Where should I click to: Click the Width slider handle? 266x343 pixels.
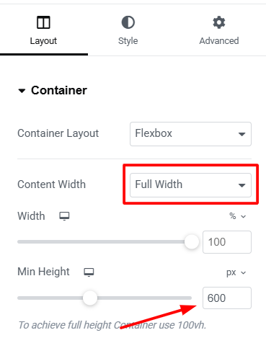point(192,242)
